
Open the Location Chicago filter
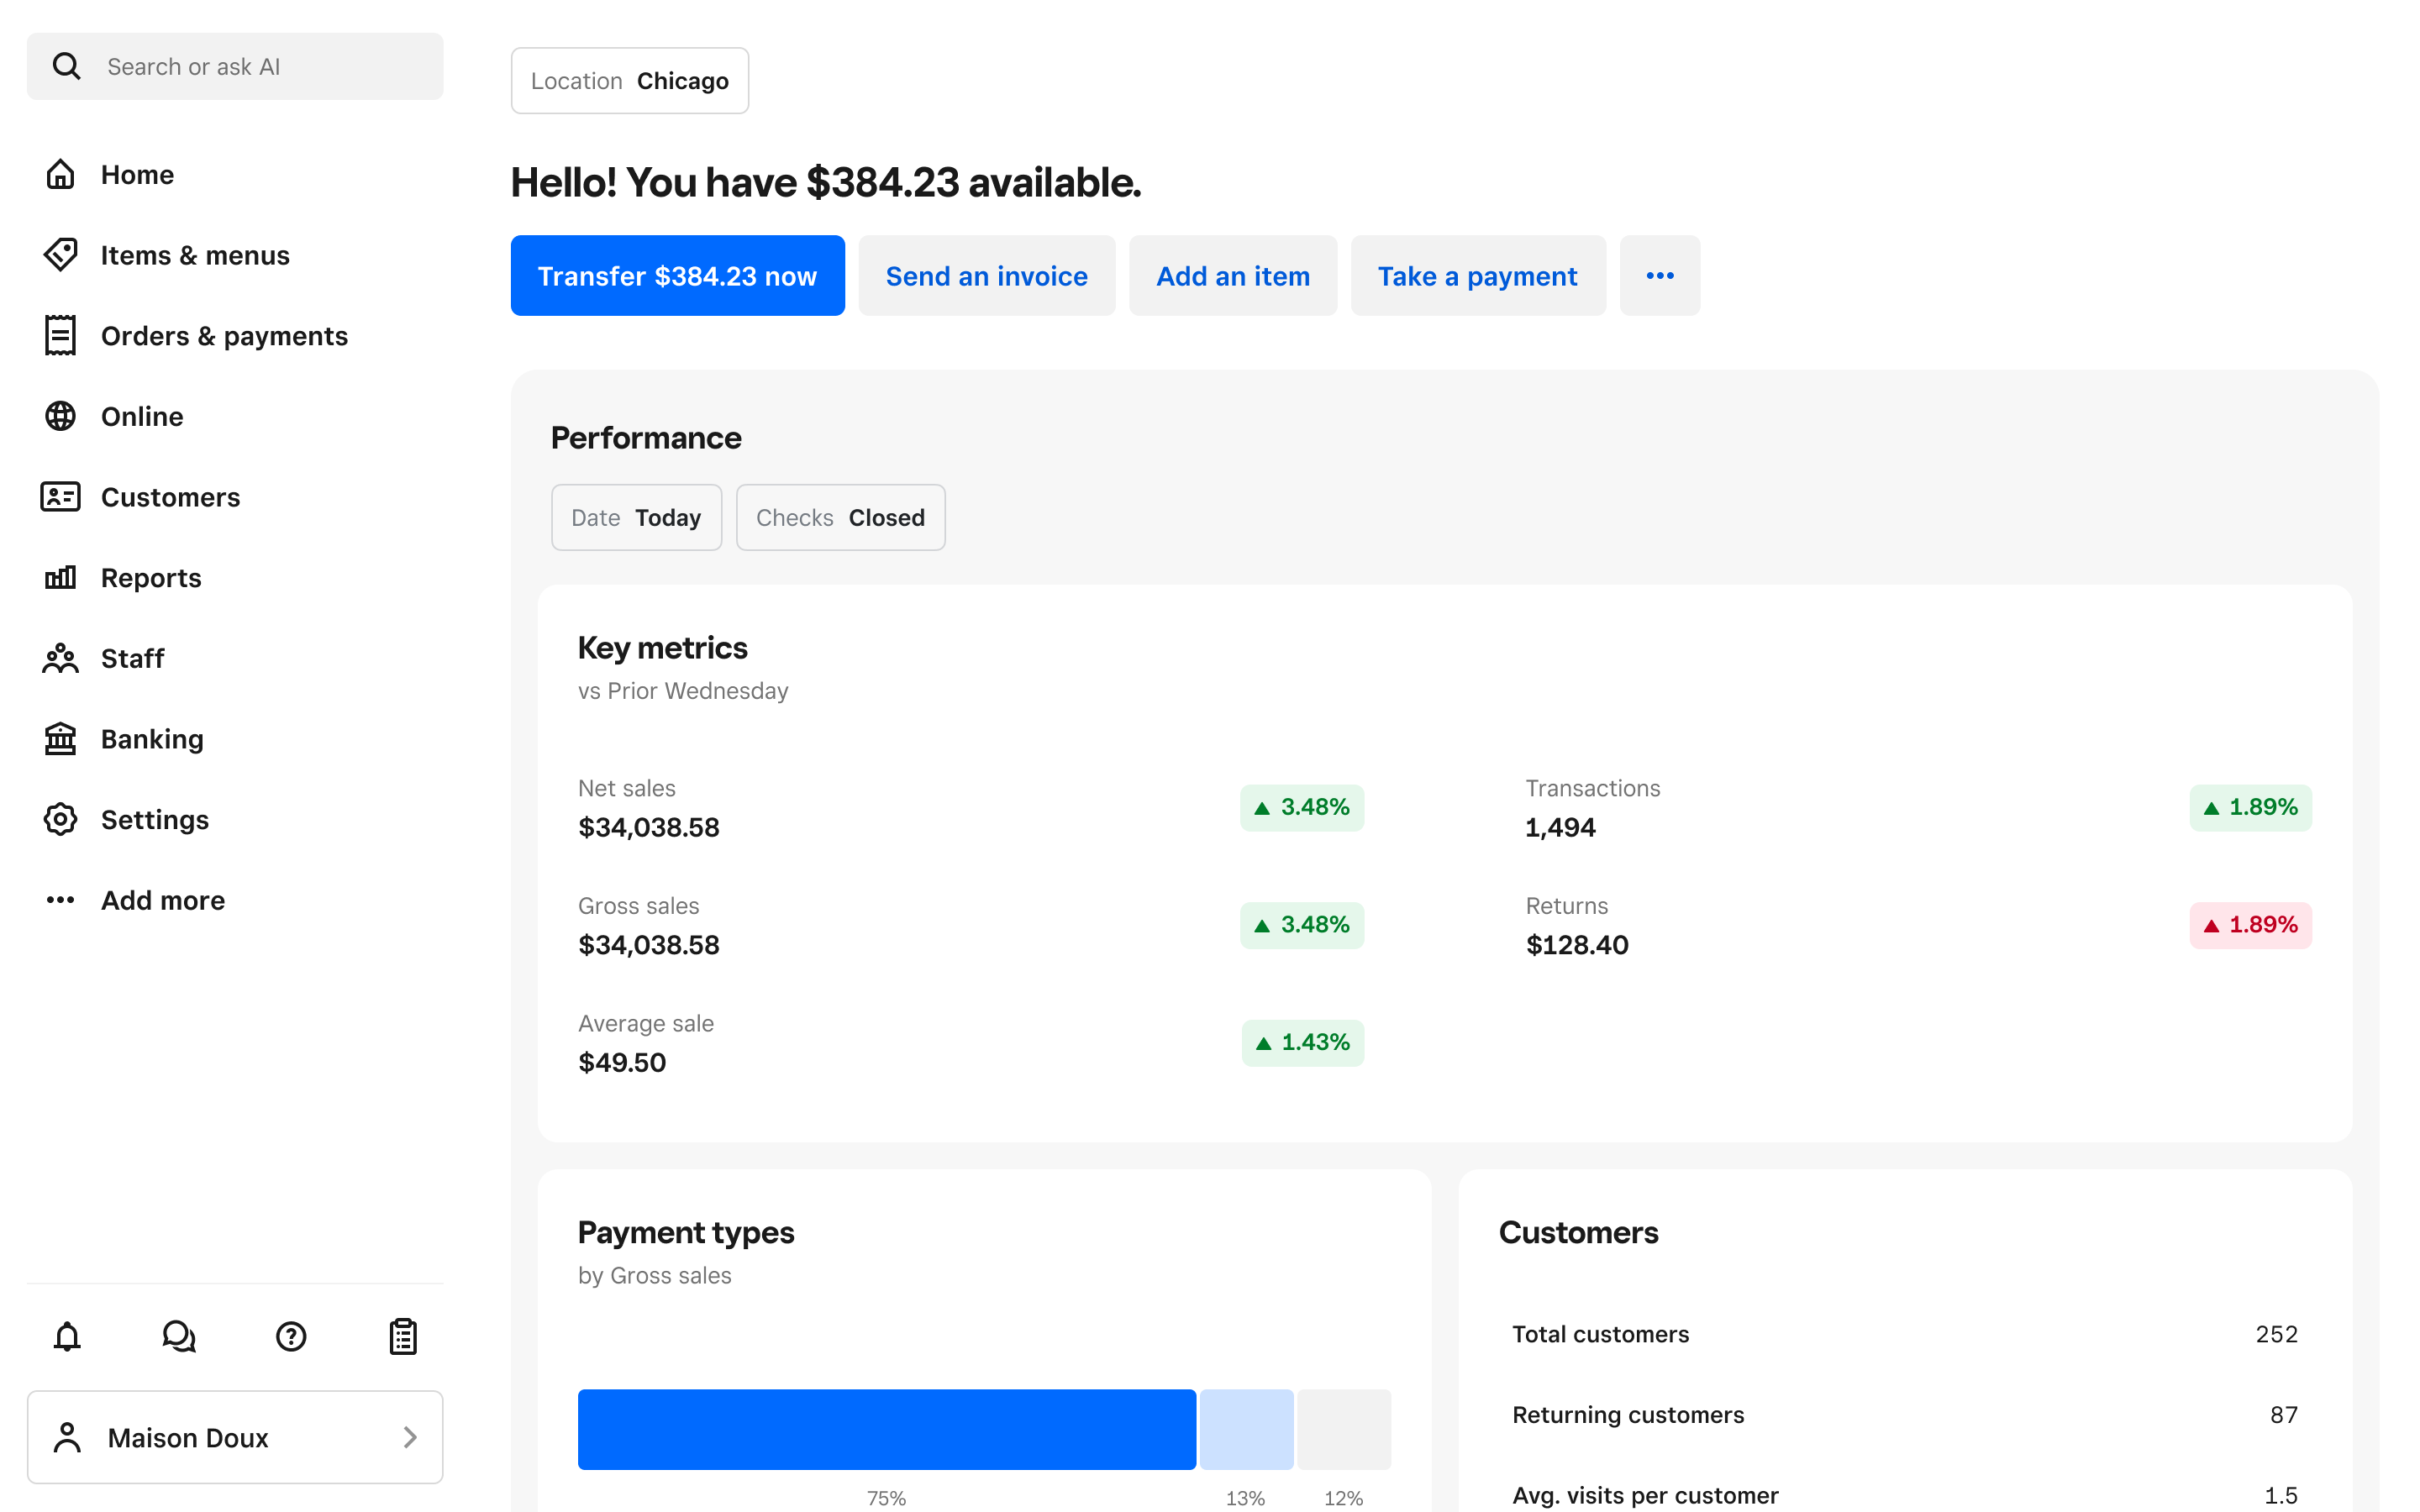pyautogui.click(x=629, y=80)
